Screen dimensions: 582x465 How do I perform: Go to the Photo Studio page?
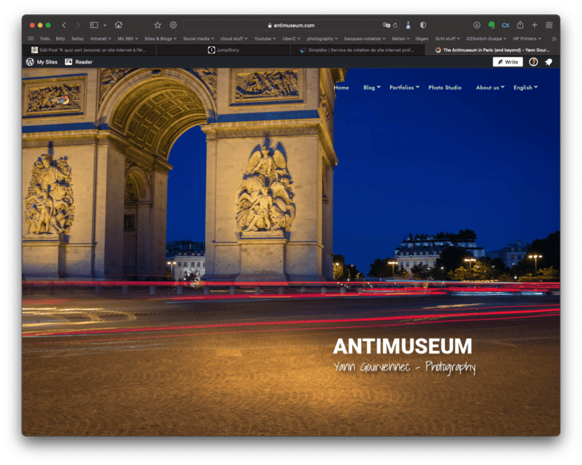pyautogui.click(x=444, y=88)
